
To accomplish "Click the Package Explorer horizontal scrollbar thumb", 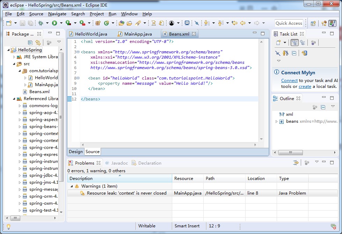I will click(x=15, y=218).
